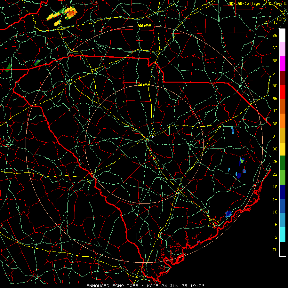288x288 pixels.
Task: Click the 54 legend value
Action: (x=275, y=73)
